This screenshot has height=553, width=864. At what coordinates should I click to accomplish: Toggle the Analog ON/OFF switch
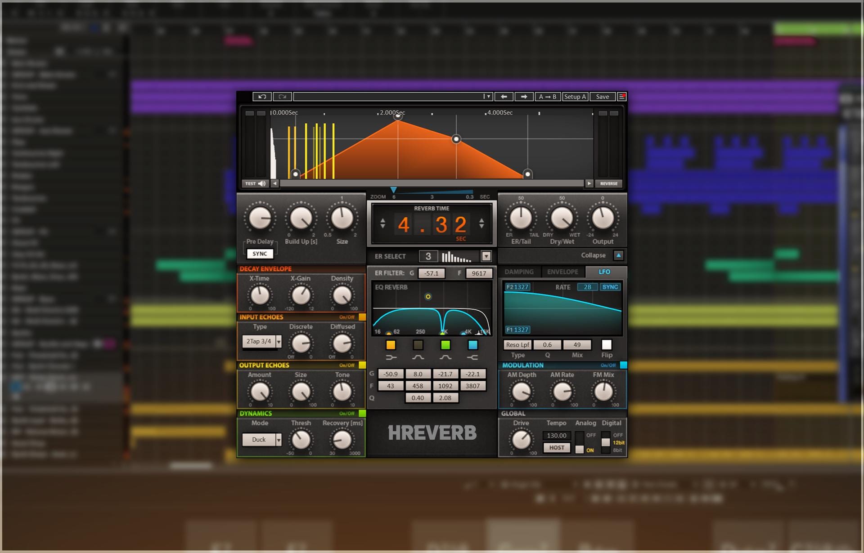tap(580, 442)
